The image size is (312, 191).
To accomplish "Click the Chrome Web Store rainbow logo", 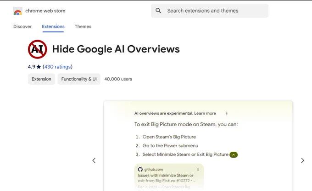I will 18,11.
